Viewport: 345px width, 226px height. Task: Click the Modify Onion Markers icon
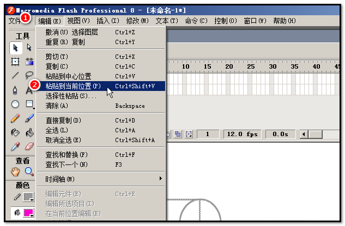coord(189,134)
